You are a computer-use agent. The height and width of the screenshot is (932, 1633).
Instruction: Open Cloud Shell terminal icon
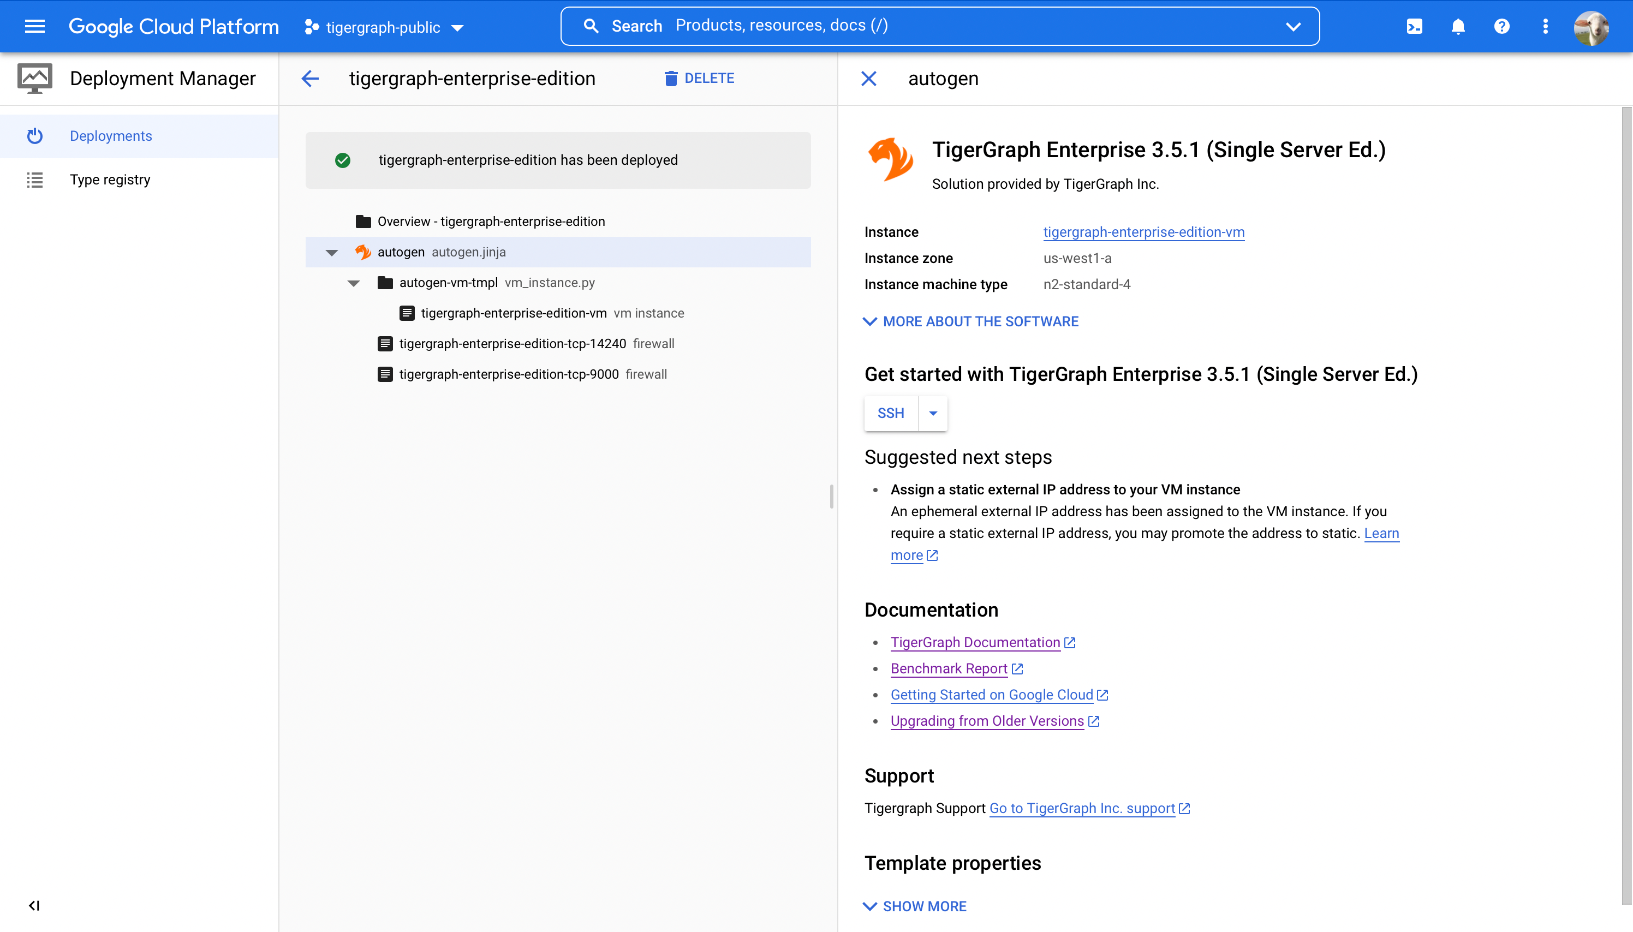point(1414,26)
